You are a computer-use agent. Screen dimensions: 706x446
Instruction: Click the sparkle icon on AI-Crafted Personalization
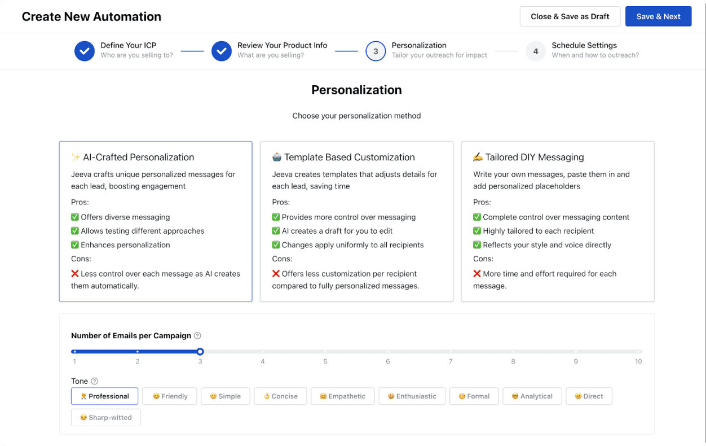[x=76, y=157]
